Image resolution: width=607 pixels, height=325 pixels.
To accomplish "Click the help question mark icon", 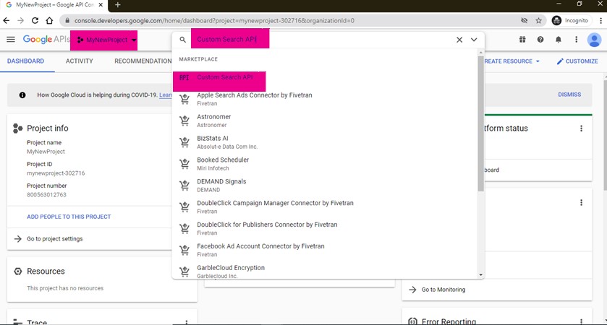I will 540,40.
